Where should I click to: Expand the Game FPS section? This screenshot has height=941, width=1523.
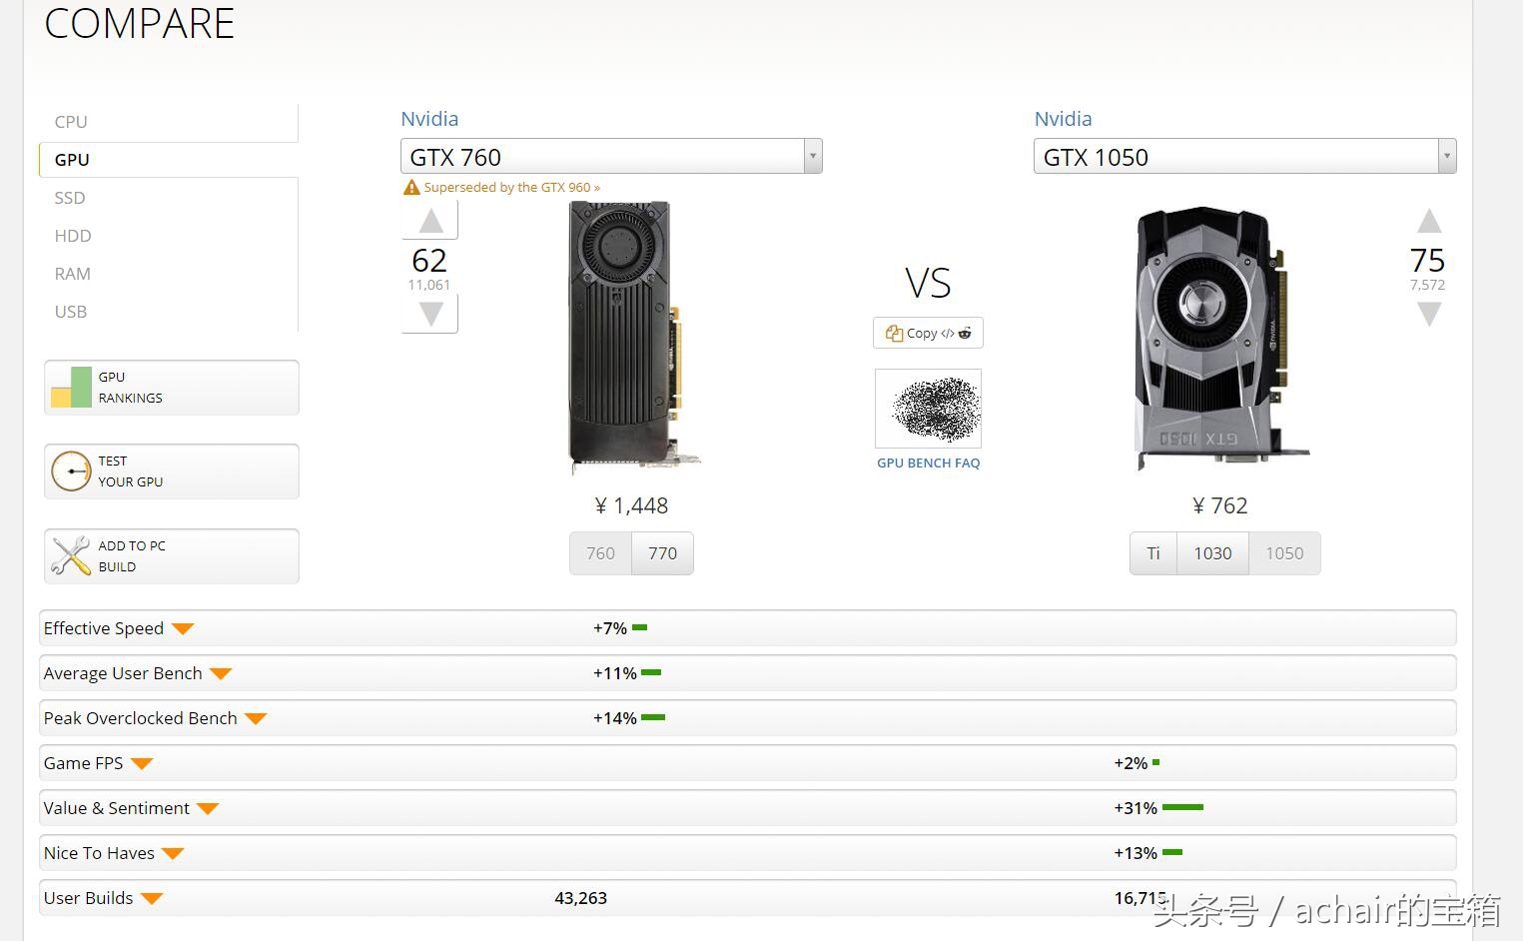coord(142,763)
